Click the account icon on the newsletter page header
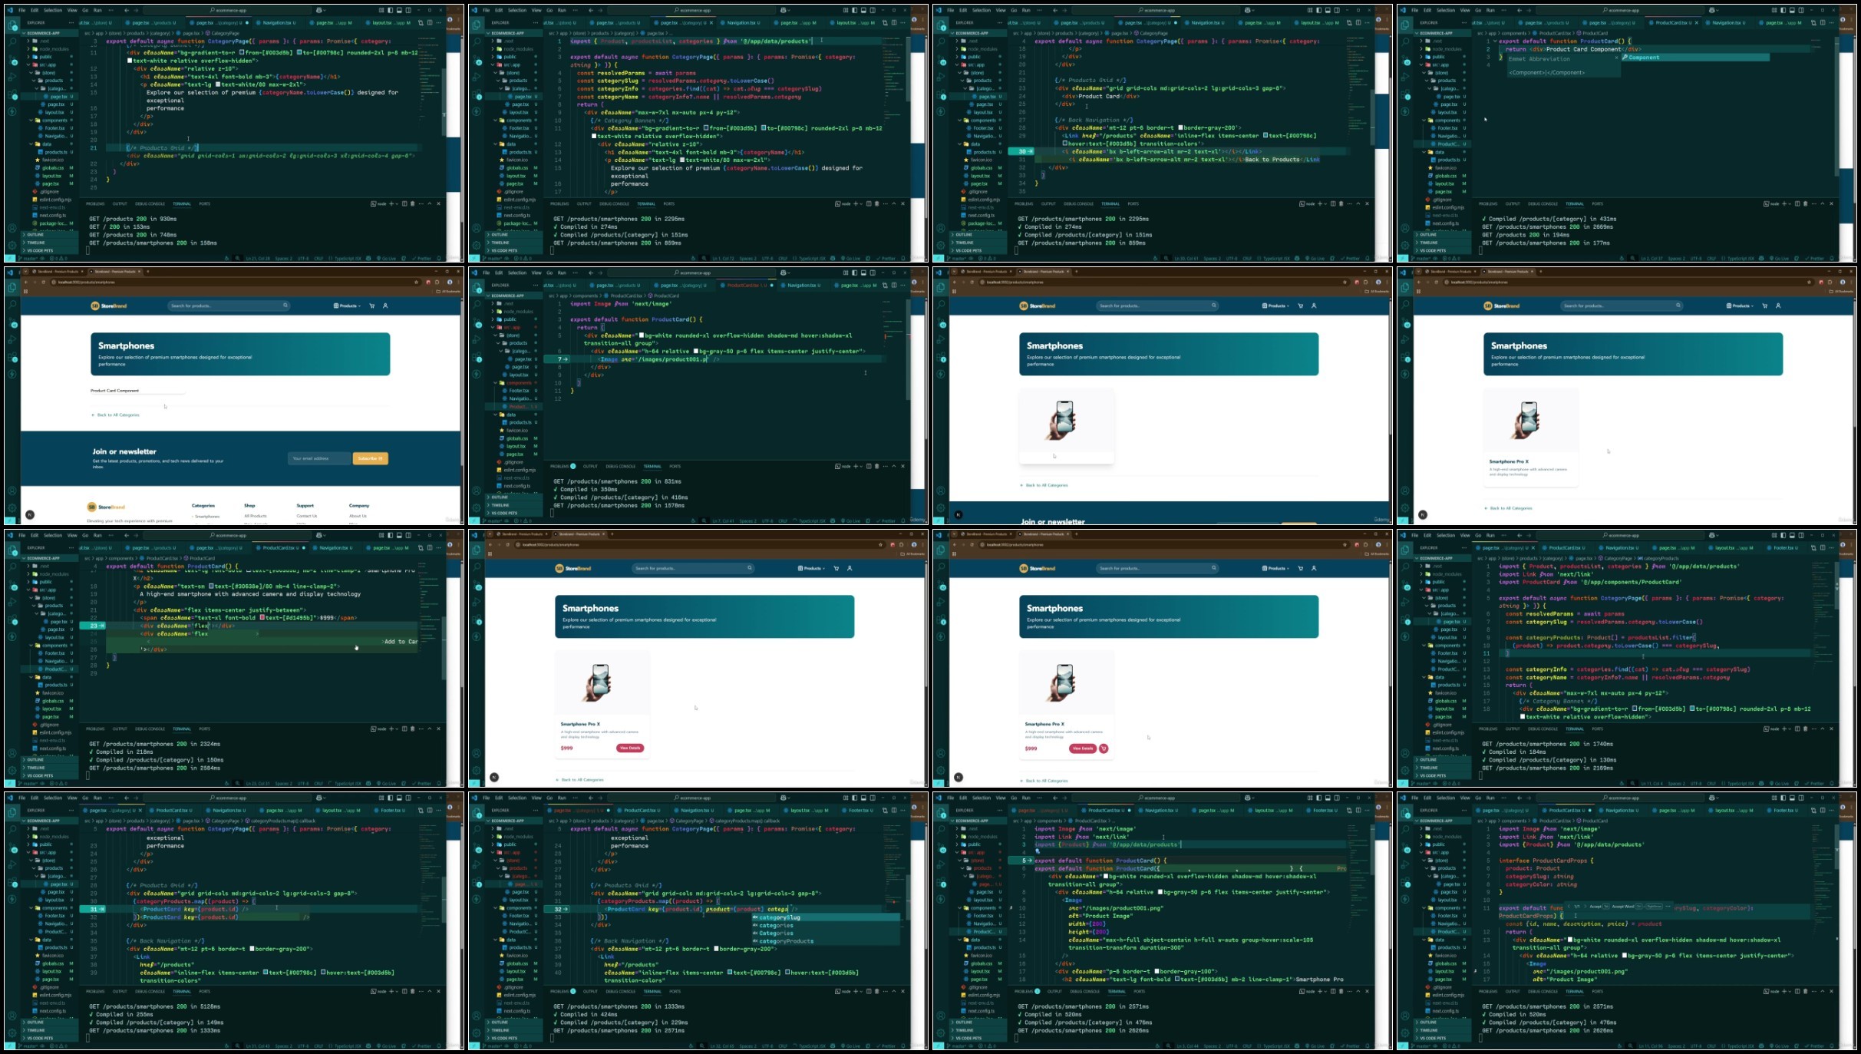This screenshot has height=1054, width=1861. [x=385, y=306]
